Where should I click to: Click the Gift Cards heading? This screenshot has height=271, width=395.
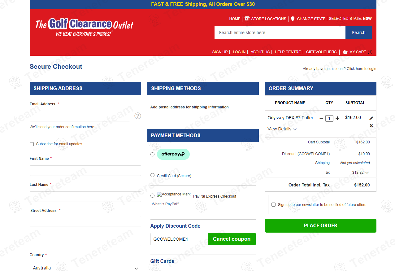tap(162, 261)
